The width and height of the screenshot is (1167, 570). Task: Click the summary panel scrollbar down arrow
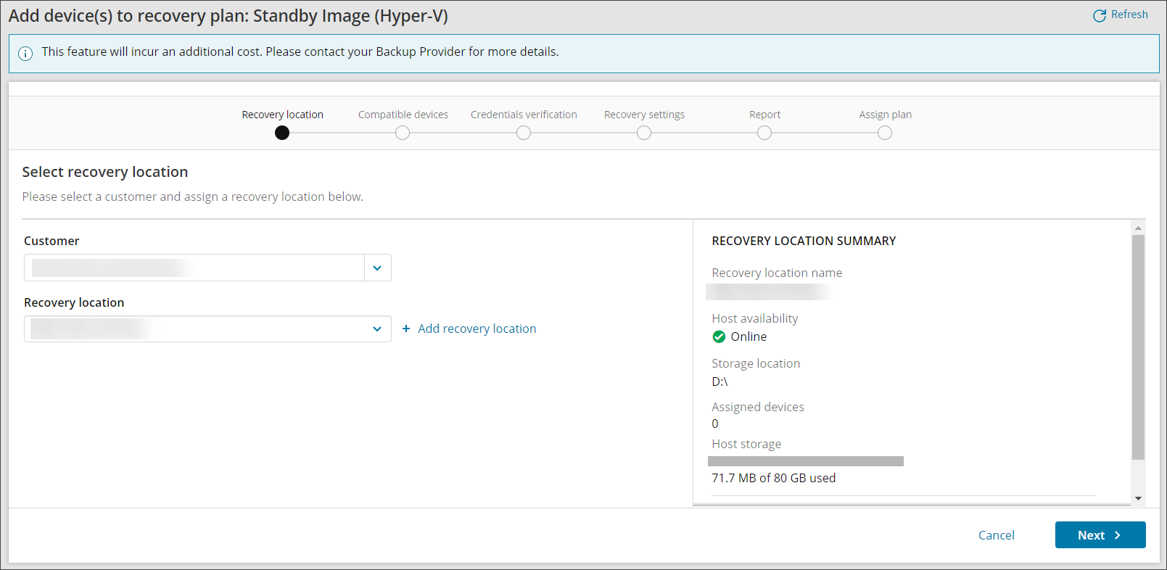(1138, 498)
